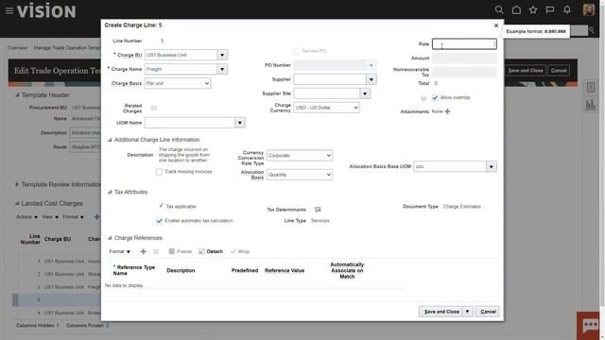Open the tasks panel icon on right
The width and height of the screenshot is (605, 340).
tap(590, 87)
